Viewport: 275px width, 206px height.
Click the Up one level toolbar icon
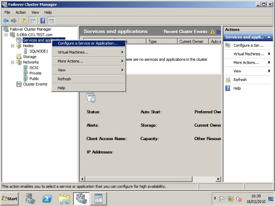pos(23,21)
